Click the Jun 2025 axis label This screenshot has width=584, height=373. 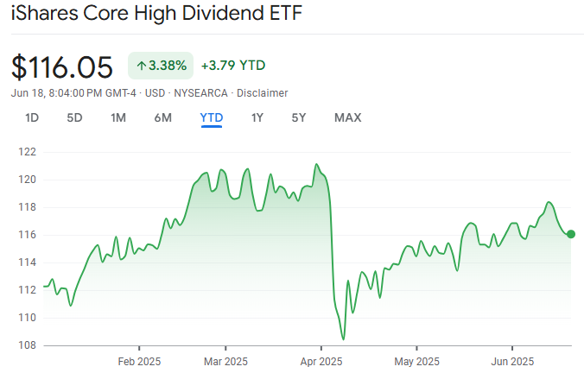(512, 362)
